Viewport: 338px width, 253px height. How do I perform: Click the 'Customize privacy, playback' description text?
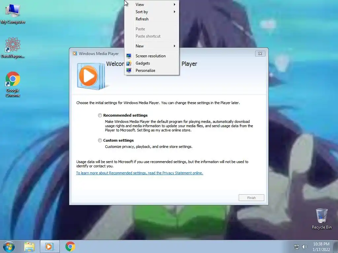click(149, 147)
